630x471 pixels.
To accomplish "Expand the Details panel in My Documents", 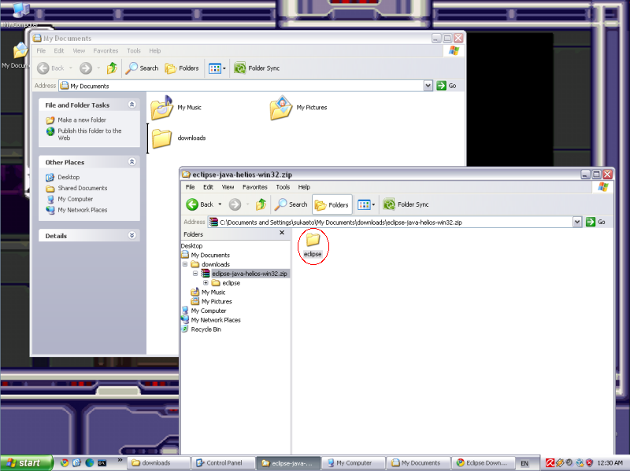I will 132,236.
